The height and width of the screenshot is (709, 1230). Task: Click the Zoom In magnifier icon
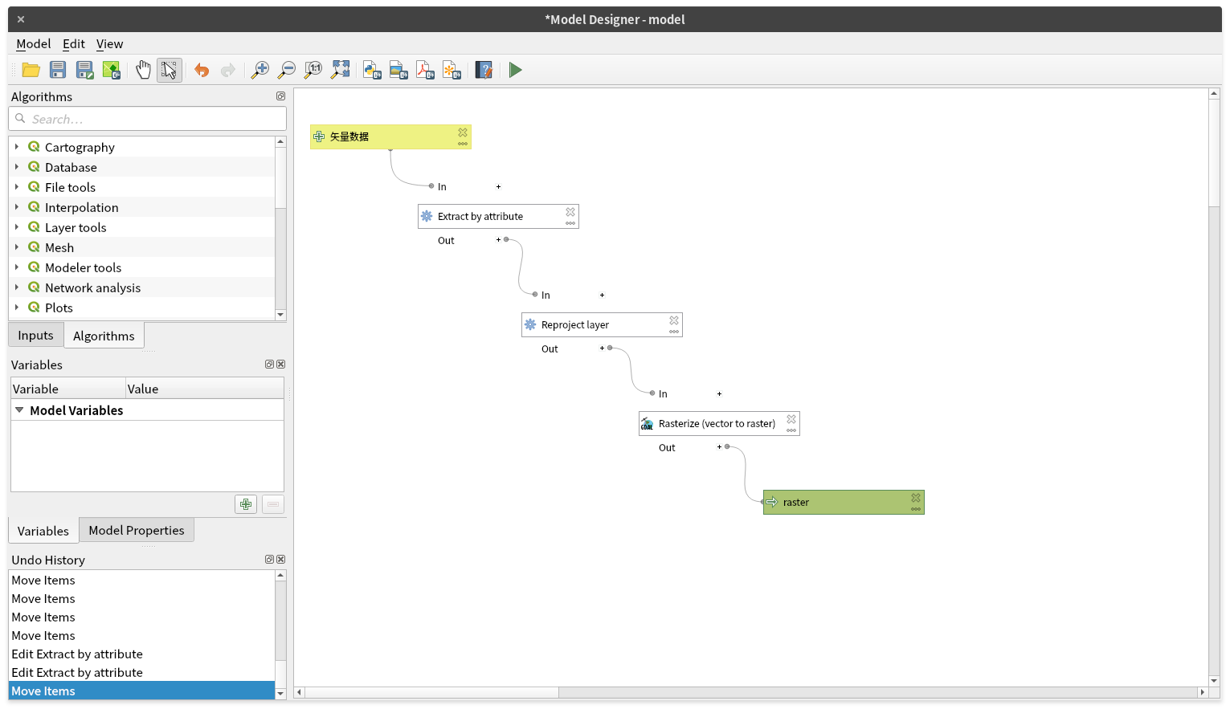pyautogui.click(x=260, y=71)
